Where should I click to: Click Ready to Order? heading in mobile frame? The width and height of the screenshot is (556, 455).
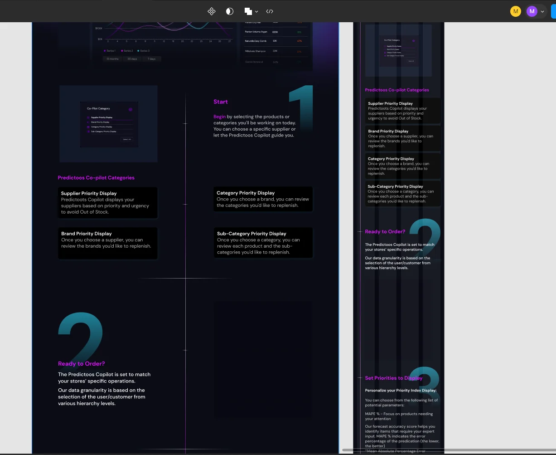[385, 232]
